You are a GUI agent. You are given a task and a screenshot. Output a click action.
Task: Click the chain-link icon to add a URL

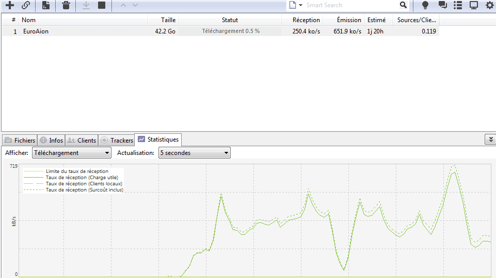[25, 5]
